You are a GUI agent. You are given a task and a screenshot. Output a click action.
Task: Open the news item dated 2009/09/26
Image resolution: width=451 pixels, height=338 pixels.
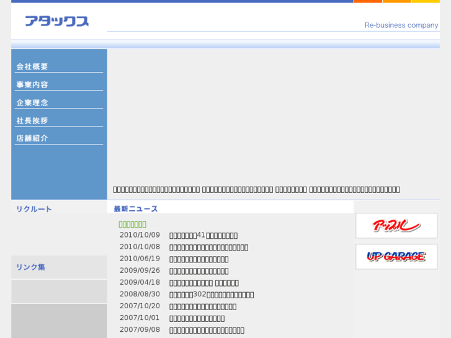tap(199, 271)
